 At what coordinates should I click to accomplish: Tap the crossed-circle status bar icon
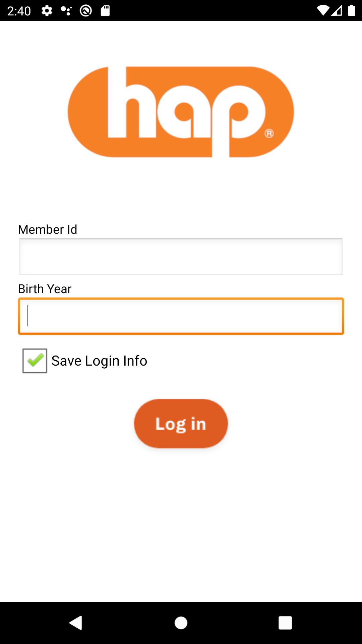[x=86, y=11]
